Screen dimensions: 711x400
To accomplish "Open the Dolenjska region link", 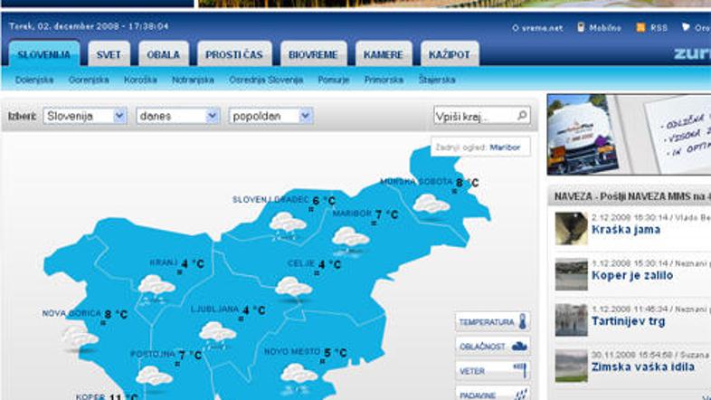I will click(x=34, y=80).
